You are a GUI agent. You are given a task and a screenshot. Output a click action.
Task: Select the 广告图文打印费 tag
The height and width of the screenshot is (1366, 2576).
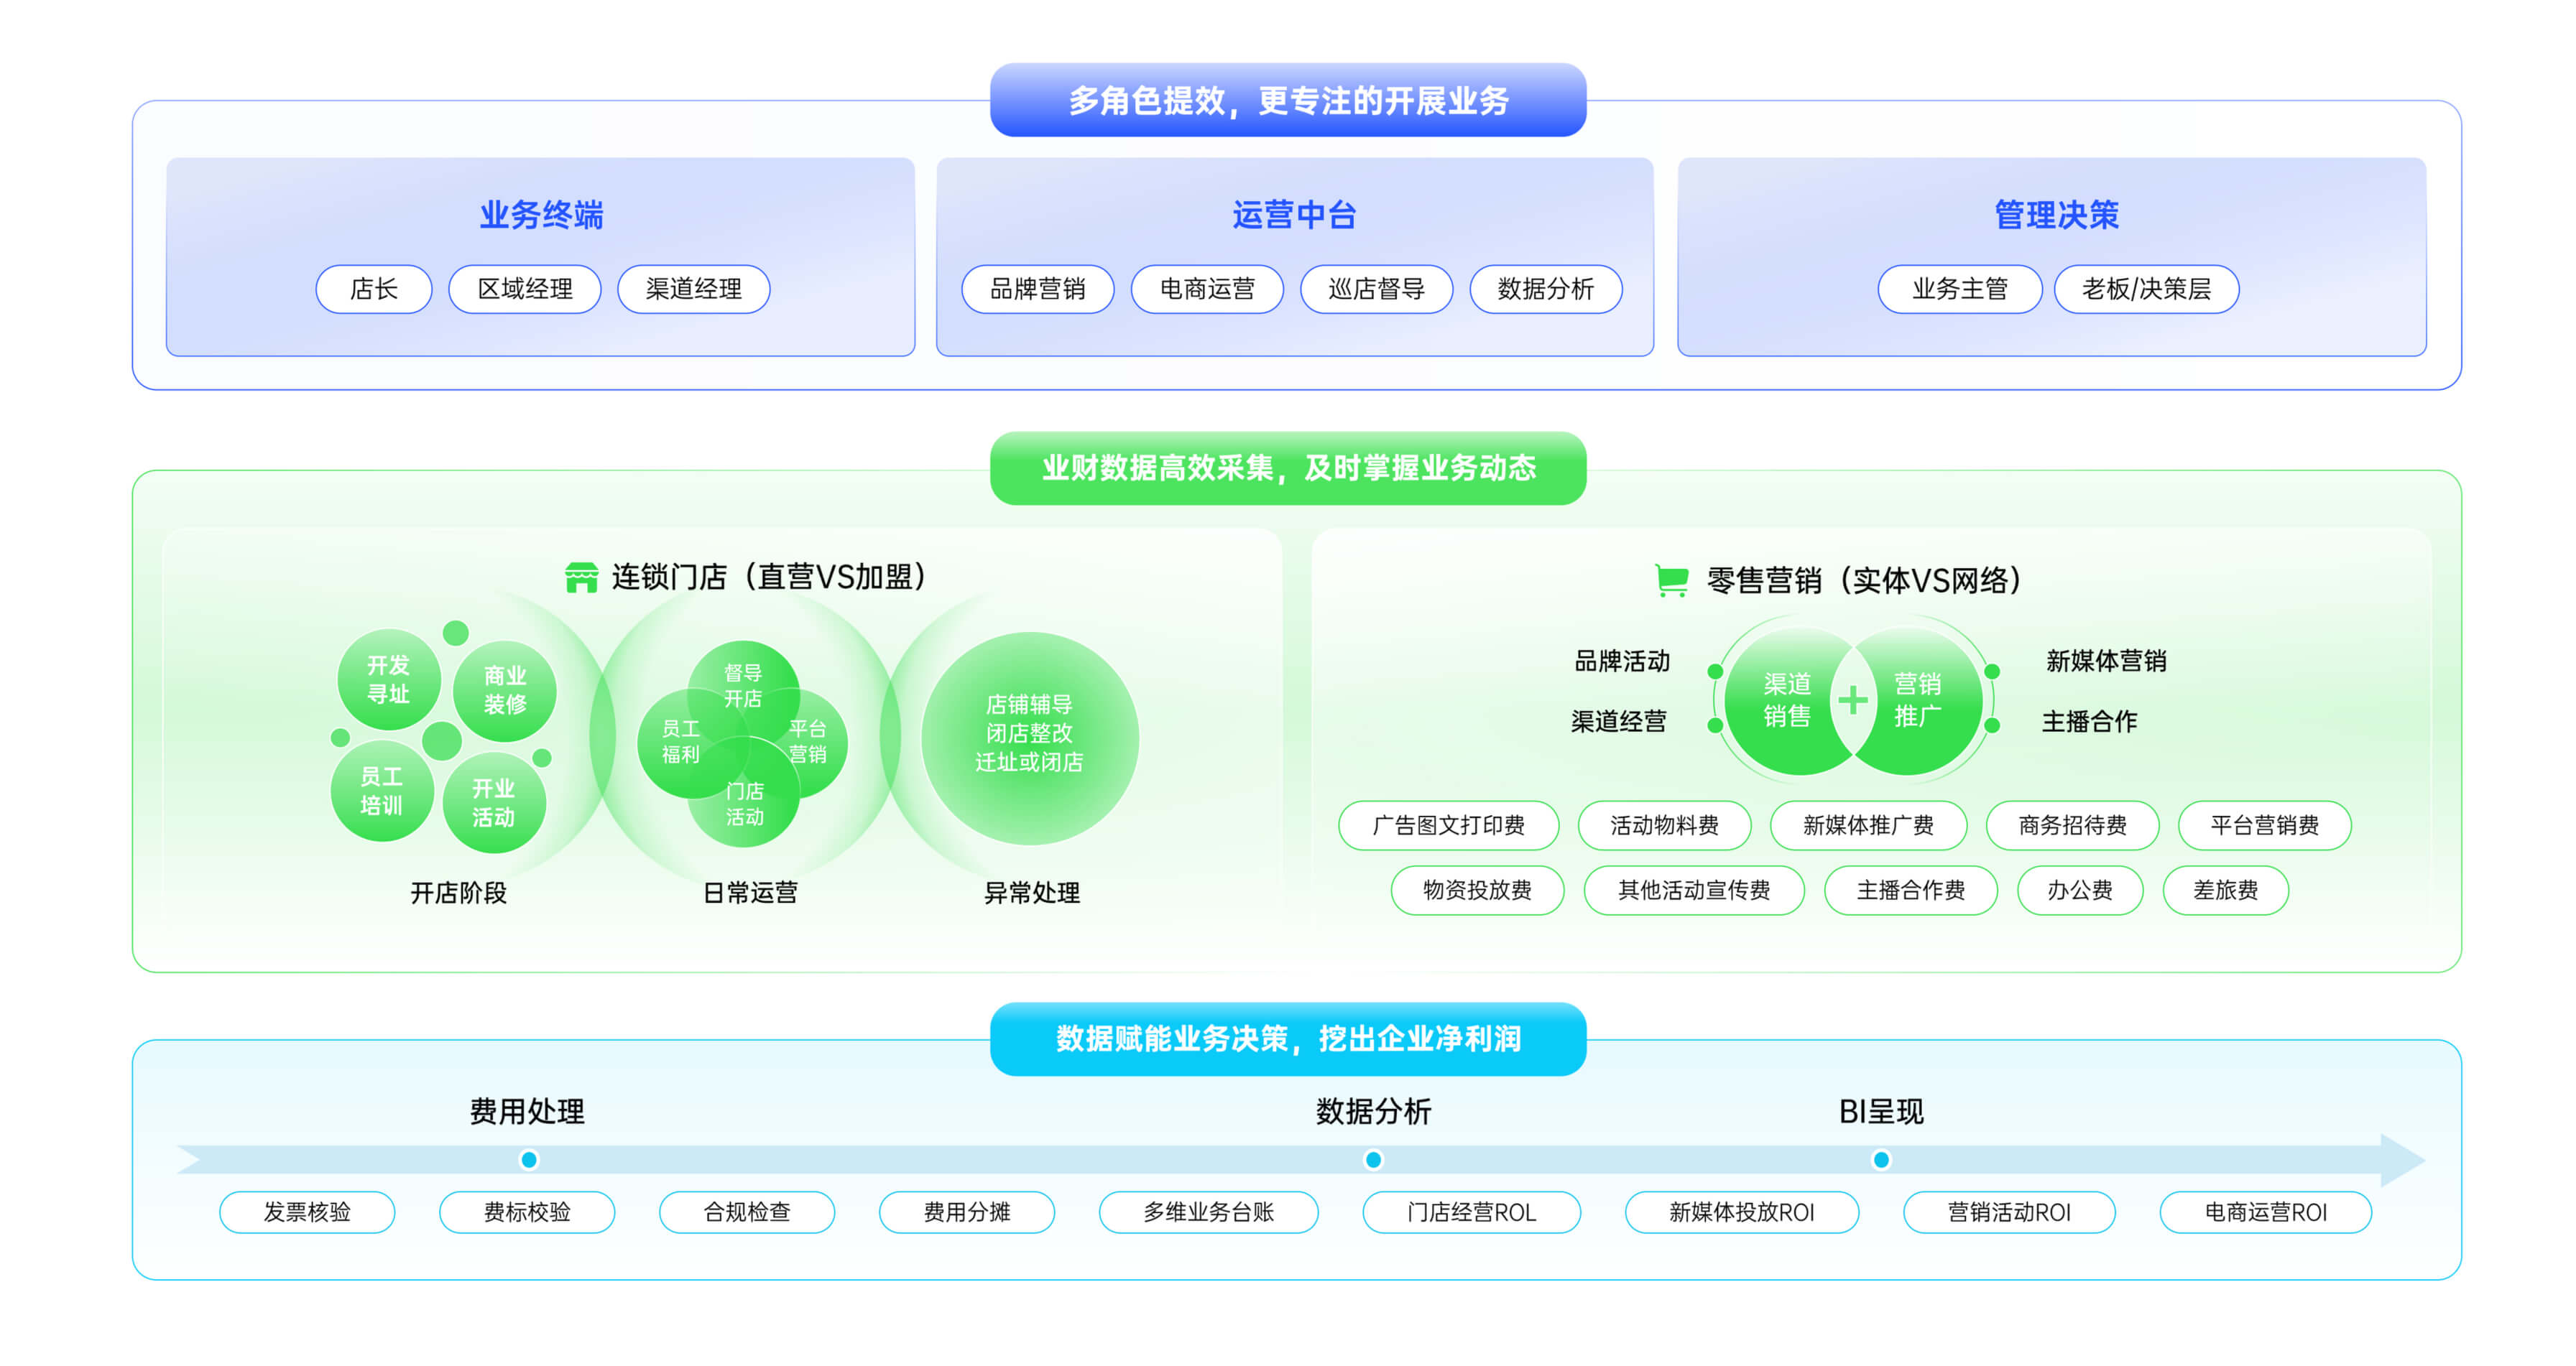click(x=1448, y=825)
